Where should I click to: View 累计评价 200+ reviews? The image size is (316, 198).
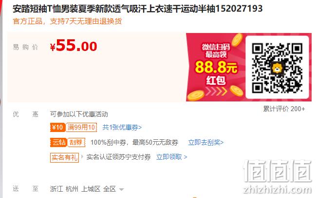coord(284,109)
